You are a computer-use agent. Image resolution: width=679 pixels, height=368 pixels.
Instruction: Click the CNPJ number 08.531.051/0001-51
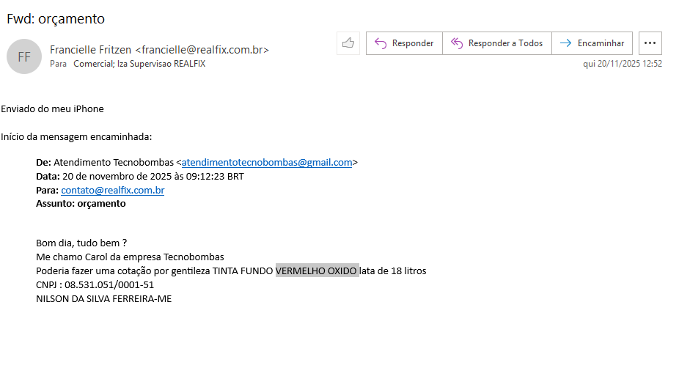pyautogui.click(x=109, y=285)
